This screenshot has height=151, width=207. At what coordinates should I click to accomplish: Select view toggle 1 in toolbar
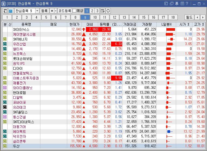(87, 11)
